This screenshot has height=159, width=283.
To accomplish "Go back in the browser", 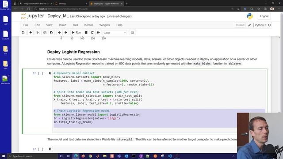I will [x=15, y=9].
